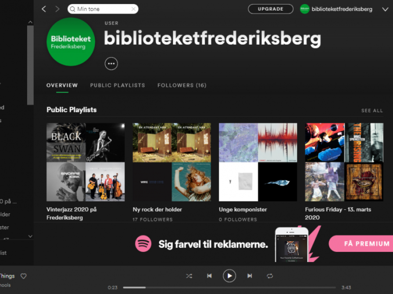Toggle play/pause on the current track
The width and height of the screenshot is (393, 294).
click(229, 276)
